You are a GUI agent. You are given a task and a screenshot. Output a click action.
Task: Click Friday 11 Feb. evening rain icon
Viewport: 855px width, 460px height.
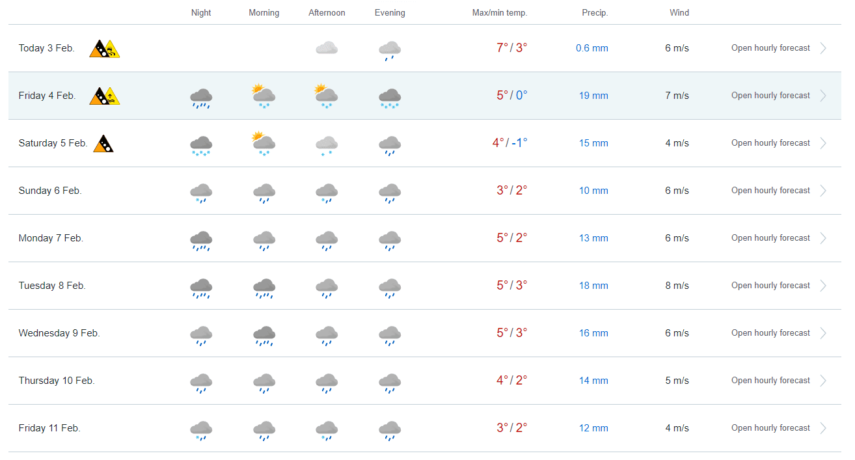(390, 430)
